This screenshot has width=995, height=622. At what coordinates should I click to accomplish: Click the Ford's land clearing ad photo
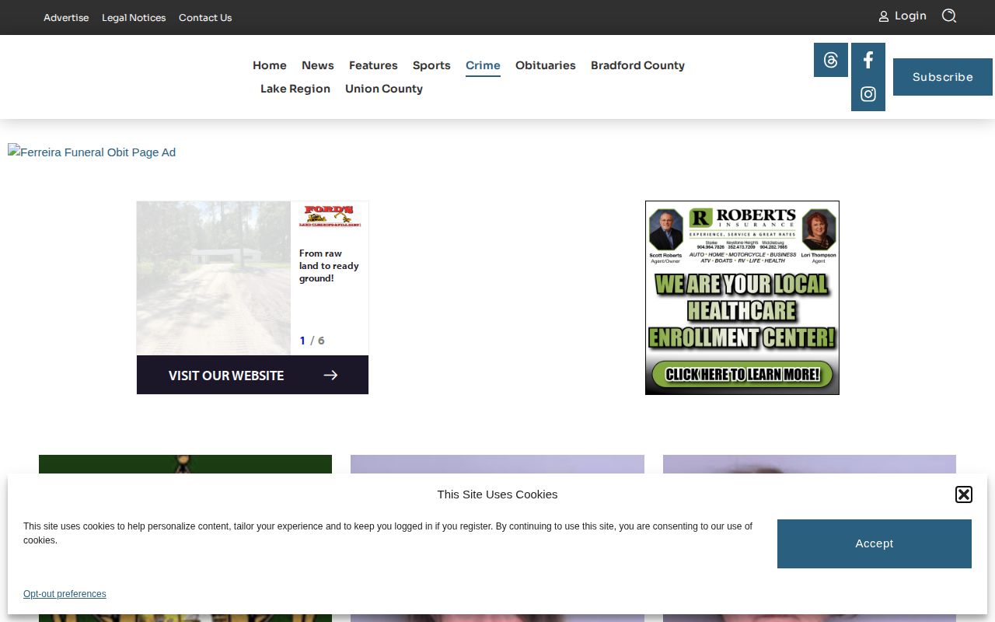214,278
